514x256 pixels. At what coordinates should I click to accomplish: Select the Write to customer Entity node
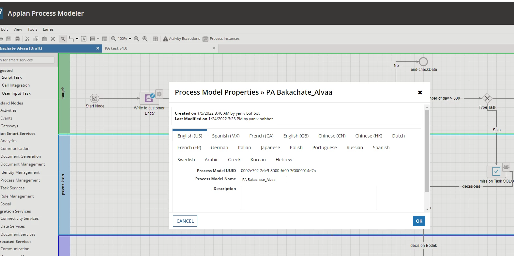point(149,98)
